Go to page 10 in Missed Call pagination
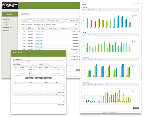This screenshot has height=117, width=145. click(x=72, y=66)
